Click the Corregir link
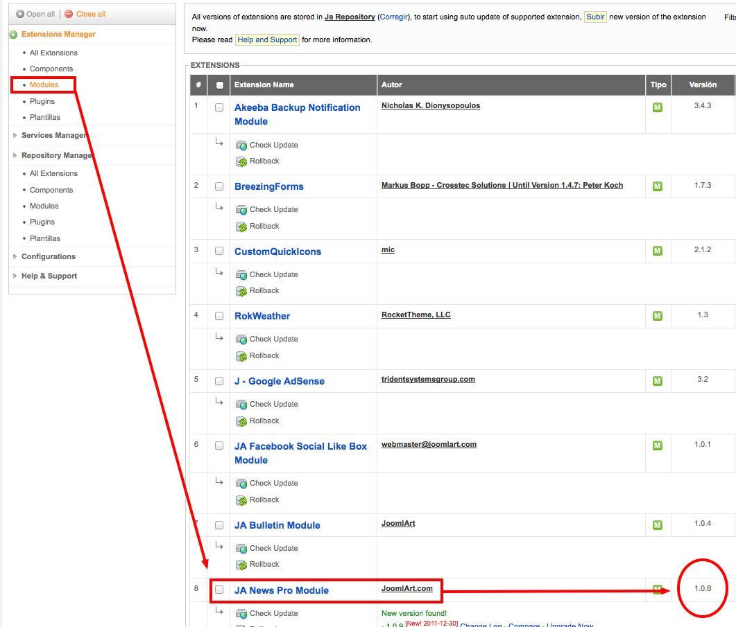Screen dimensions: 736x627 pos(394,17)
